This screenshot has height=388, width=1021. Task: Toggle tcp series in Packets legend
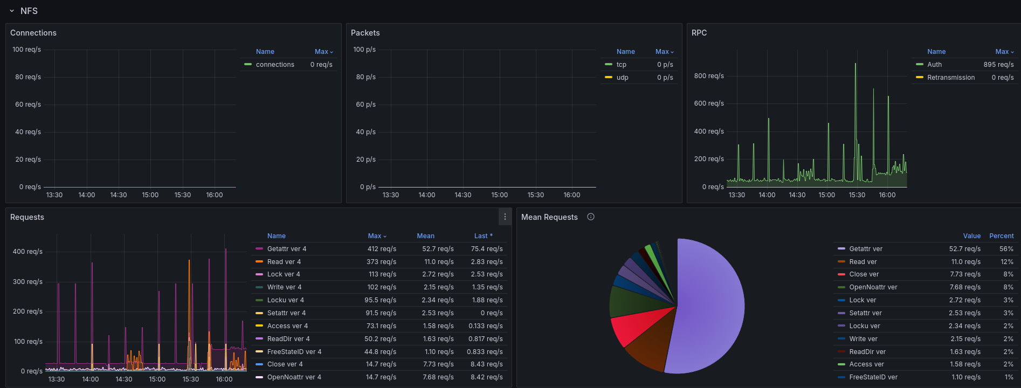point(622,65)
